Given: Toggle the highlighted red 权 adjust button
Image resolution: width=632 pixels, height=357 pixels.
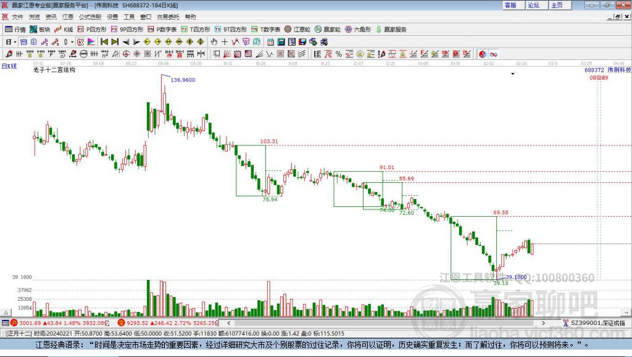Looking at the screenshot, I should click(x=81, y=42).
